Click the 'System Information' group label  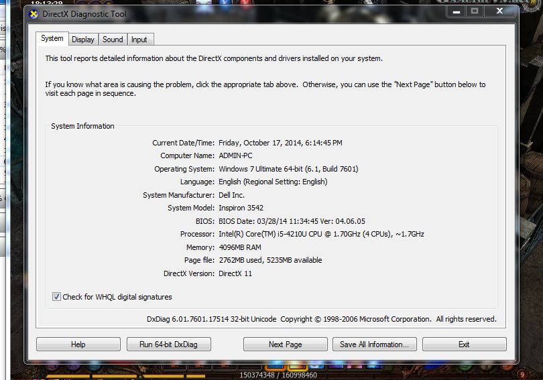click(x=82, y=126)
